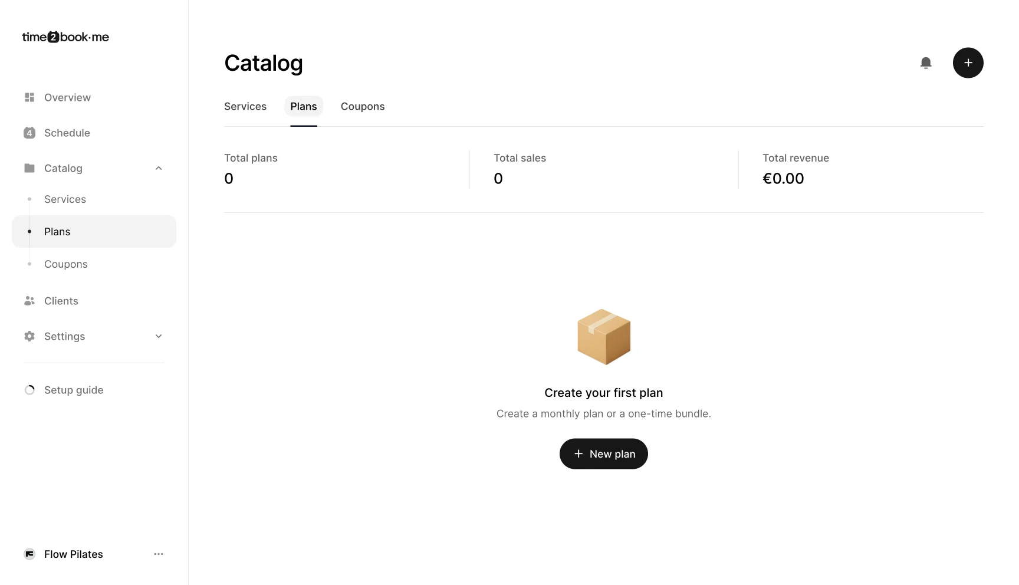Open Coupons in sidebar submenu
Screen dimensions: 1019x585
point(65,264)
